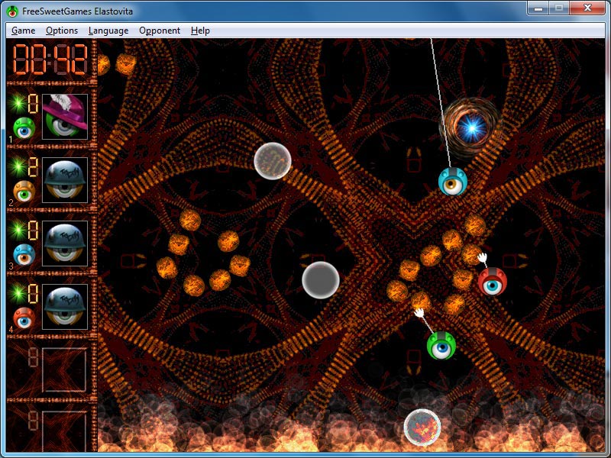Click the red eyeball creature in playfield
The image size is (611, 458).
(493, 281)
